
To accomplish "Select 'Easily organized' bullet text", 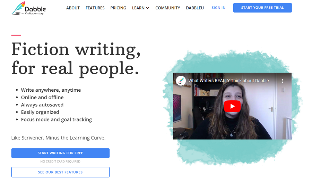I will click(x=40, y=112).
